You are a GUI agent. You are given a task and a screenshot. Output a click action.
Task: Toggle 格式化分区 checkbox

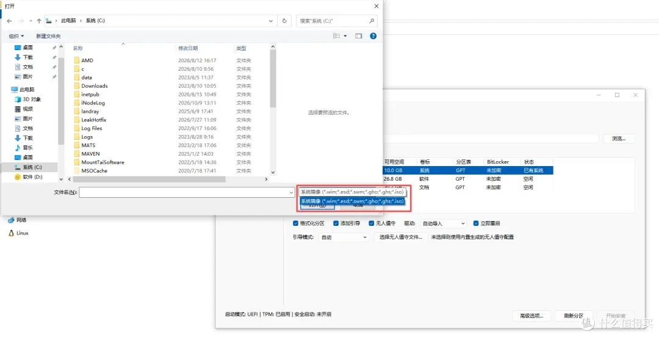(x=295, y=223)
